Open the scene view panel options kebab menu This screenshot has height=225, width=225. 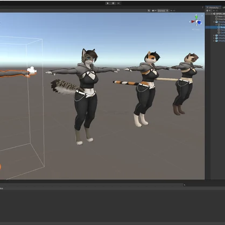(203, 8)
